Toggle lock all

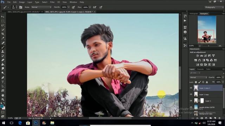[207, 82]
